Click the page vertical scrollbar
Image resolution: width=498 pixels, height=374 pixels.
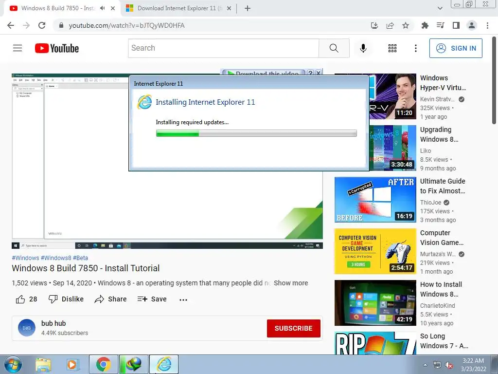494,80
